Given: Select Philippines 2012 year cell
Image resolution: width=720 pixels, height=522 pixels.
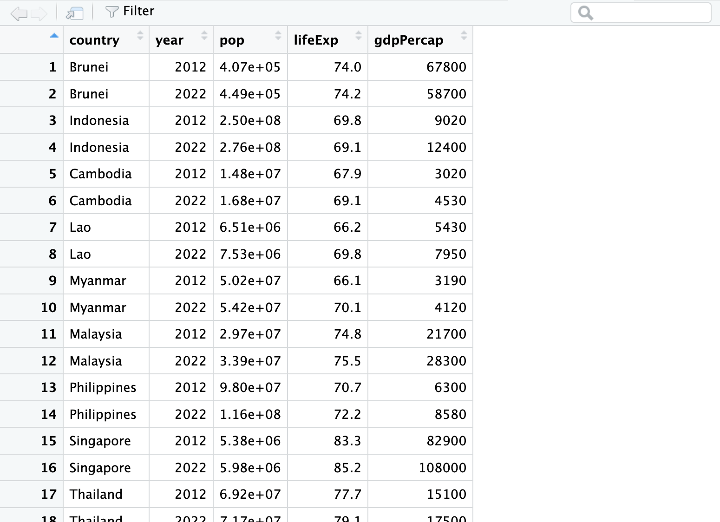Looking at the screenshot, I should click(x=181, y=387).
